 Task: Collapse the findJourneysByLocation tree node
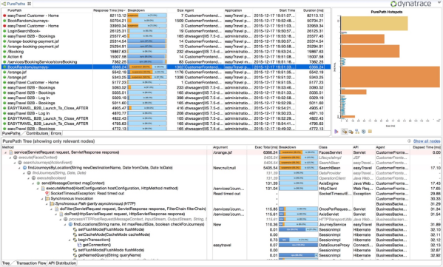click(x=19, y=168)
